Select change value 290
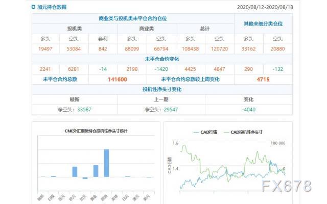 tap(249, 69)
